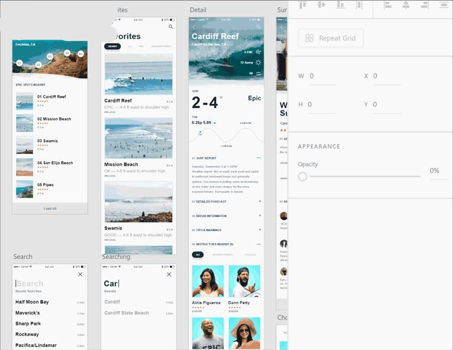453x350 pixels.
Task: Click Dann Petty instructor photo
Action: (x=245, y=282)
